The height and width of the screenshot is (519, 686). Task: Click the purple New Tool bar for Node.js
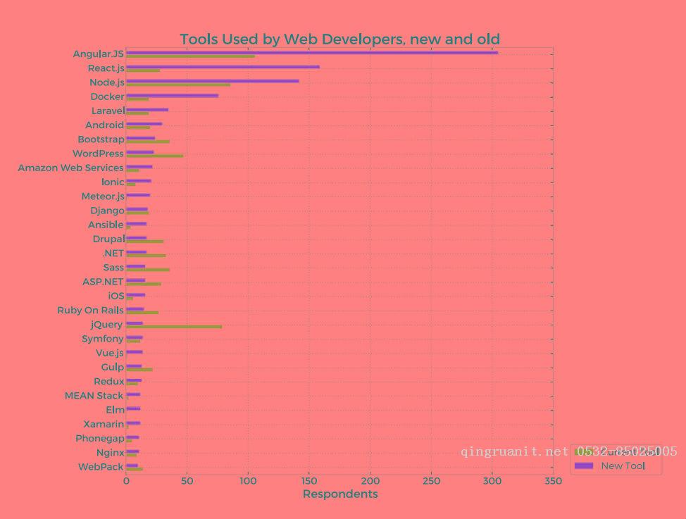pos(212,81)
